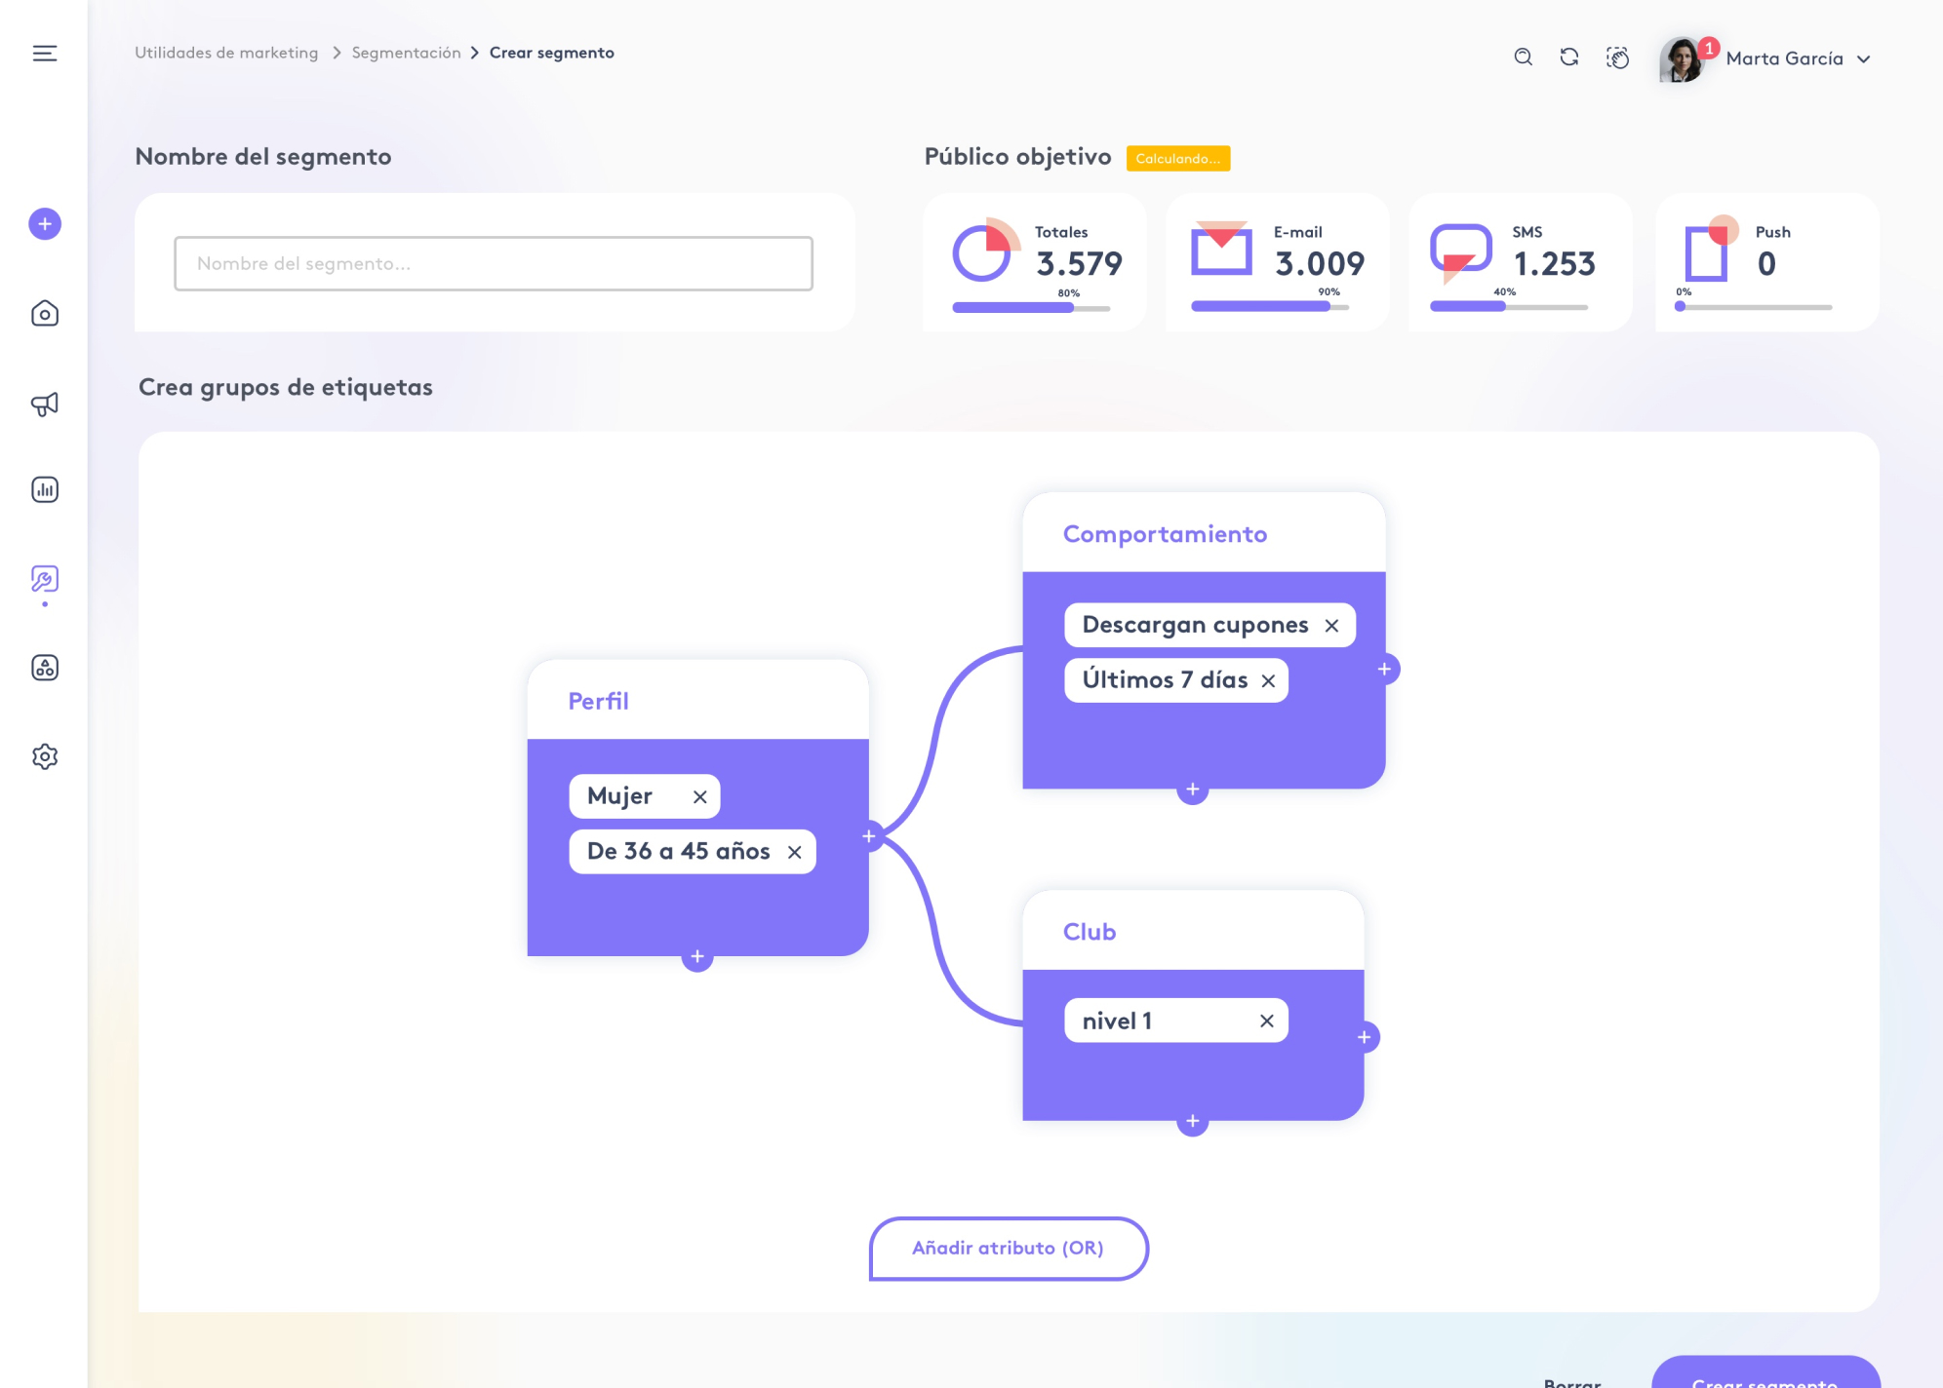Click the refresh icon in header

coord(1568,58)
